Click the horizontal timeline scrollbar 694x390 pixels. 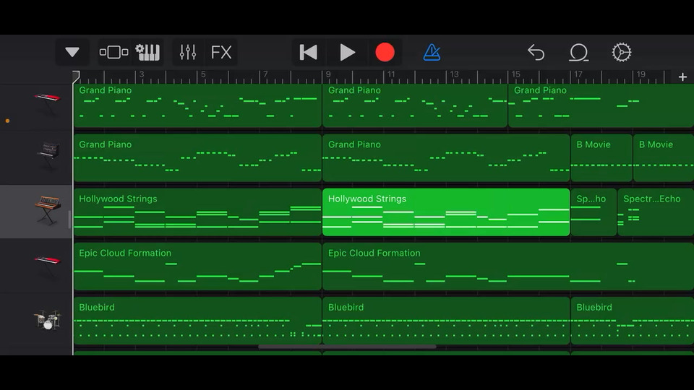click(x=347, y=347)
